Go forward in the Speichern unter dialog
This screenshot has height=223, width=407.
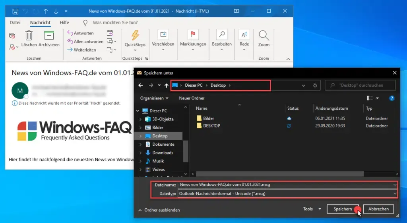tap(151, 86)
